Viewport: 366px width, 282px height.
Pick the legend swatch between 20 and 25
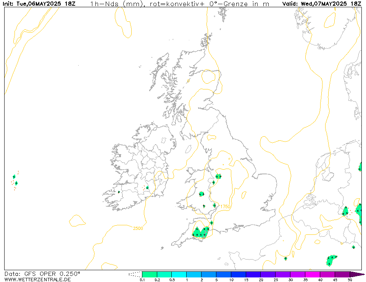click(268, 274)
